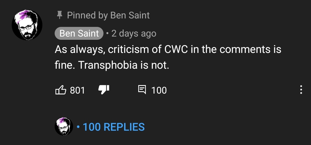Open the Ben Saint channel name badge
This screenshot has width=311, height=145.
tap(79, 33)
